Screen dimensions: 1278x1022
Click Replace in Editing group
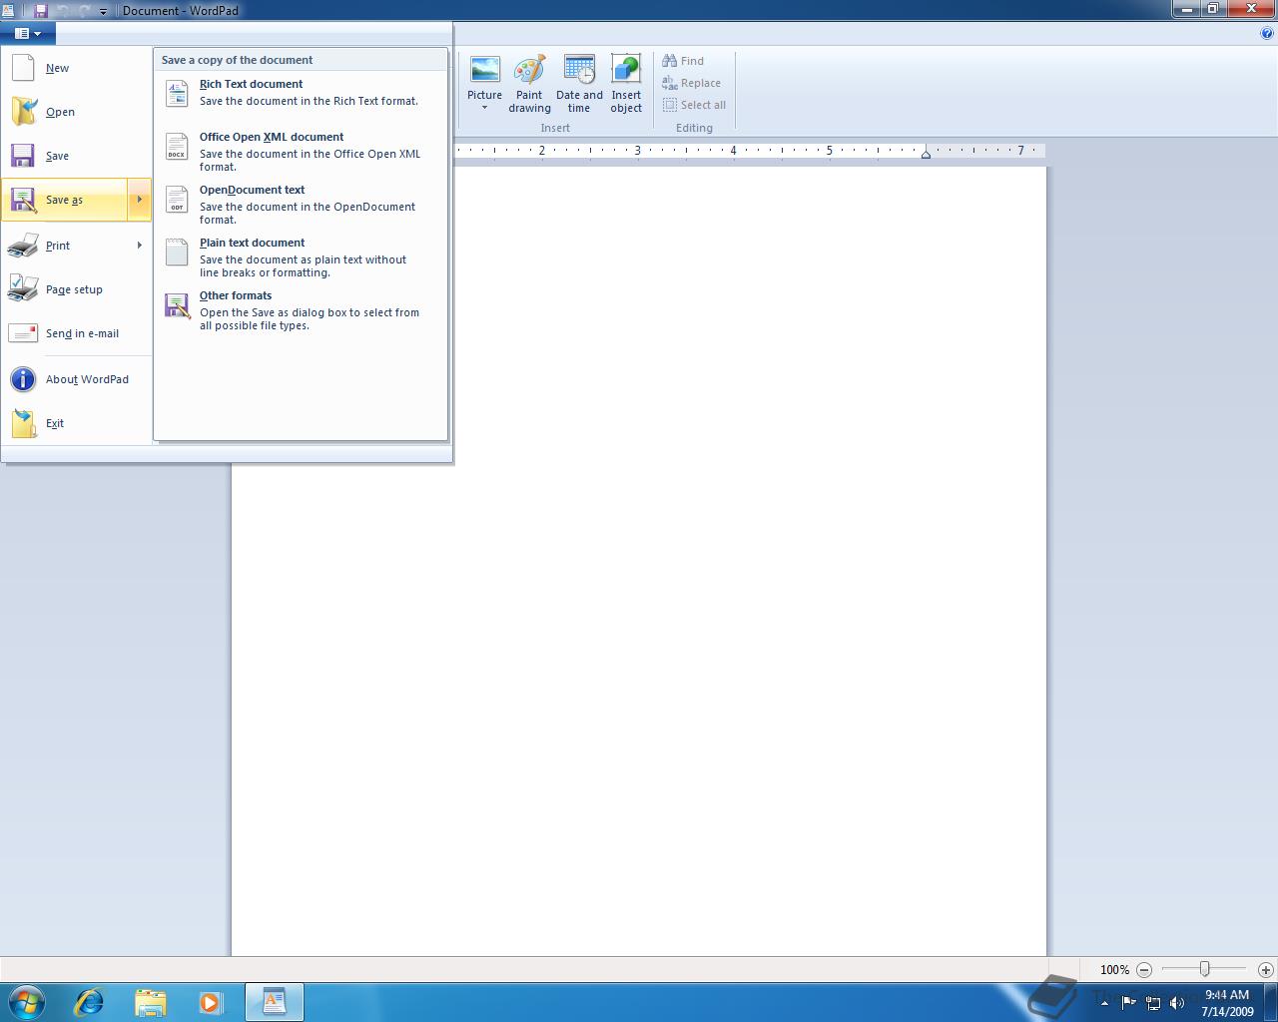(691, 83)
